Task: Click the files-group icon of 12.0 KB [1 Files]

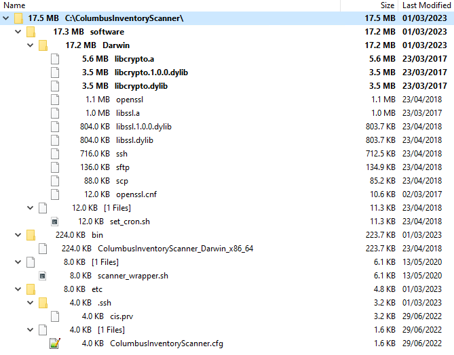Action: pos(43,208)
